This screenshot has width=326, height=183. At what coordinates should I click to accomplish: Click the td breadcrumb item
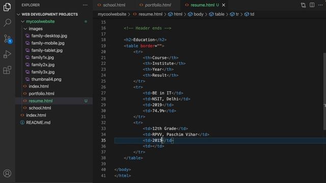point(252,14)
